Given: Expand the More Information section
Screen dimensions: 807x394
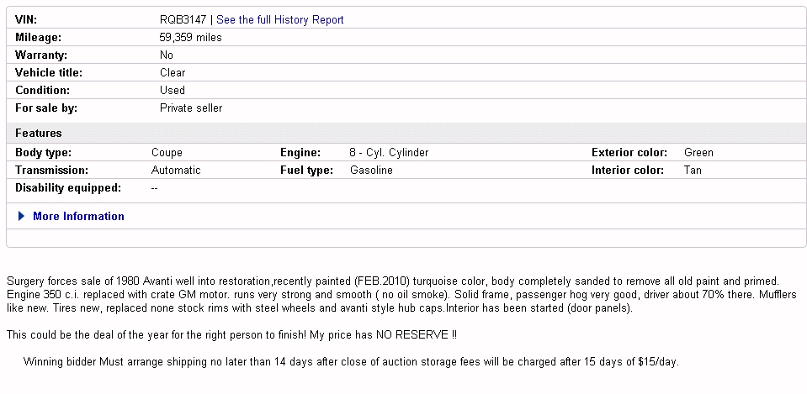Looking at the screenshot, I should tap(78, 216).
